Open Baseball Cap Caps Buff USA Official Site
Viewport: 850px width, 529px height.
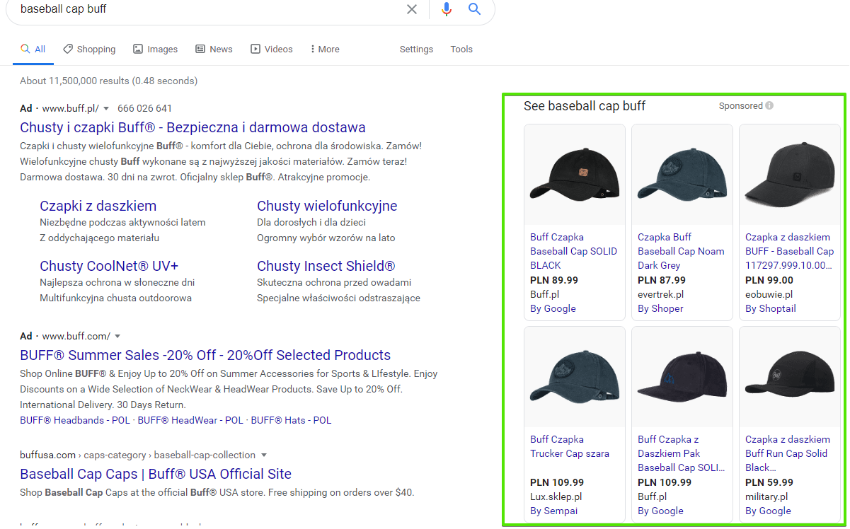pyautogui.click(x=156, y=474)
